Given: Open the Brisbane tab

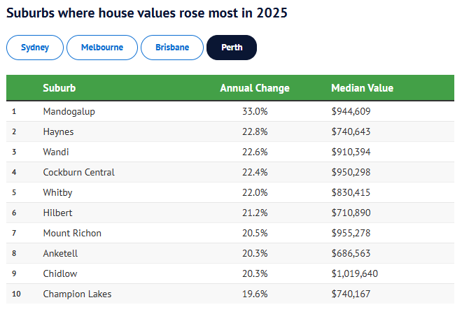Looking at the screenshot, I should (x=172, y=48).
